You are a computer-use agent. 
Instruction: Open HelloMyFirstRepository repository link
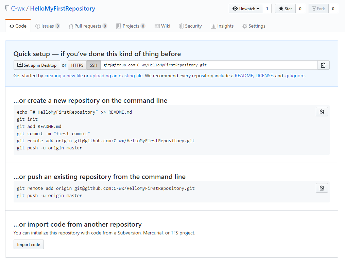pyautogui.click(x=63, y=9)
